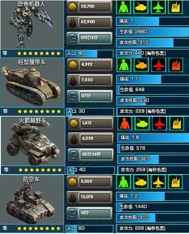Click the green aircraft icon for 恐怖机器人
Viewport: 189px width, 234px height.
coord(159,7)
